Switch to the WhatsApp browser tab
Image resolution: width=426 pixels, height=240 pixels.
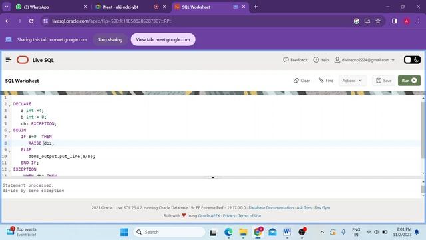click(51, 7)
